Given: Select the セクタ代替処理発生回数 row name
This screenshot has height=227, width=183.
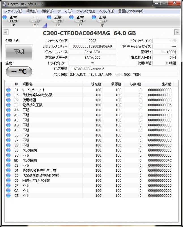Looking at the screenshot, I should tap(39, 171).
